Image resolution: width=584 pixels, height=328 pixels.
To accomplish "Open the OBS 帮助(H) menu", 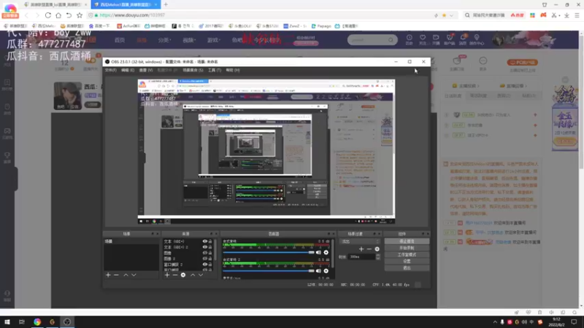I will (x=233, y=70).
